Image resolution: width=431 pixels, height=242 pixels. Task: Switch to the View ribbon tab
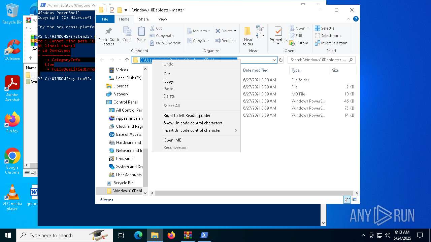[163, 19]
